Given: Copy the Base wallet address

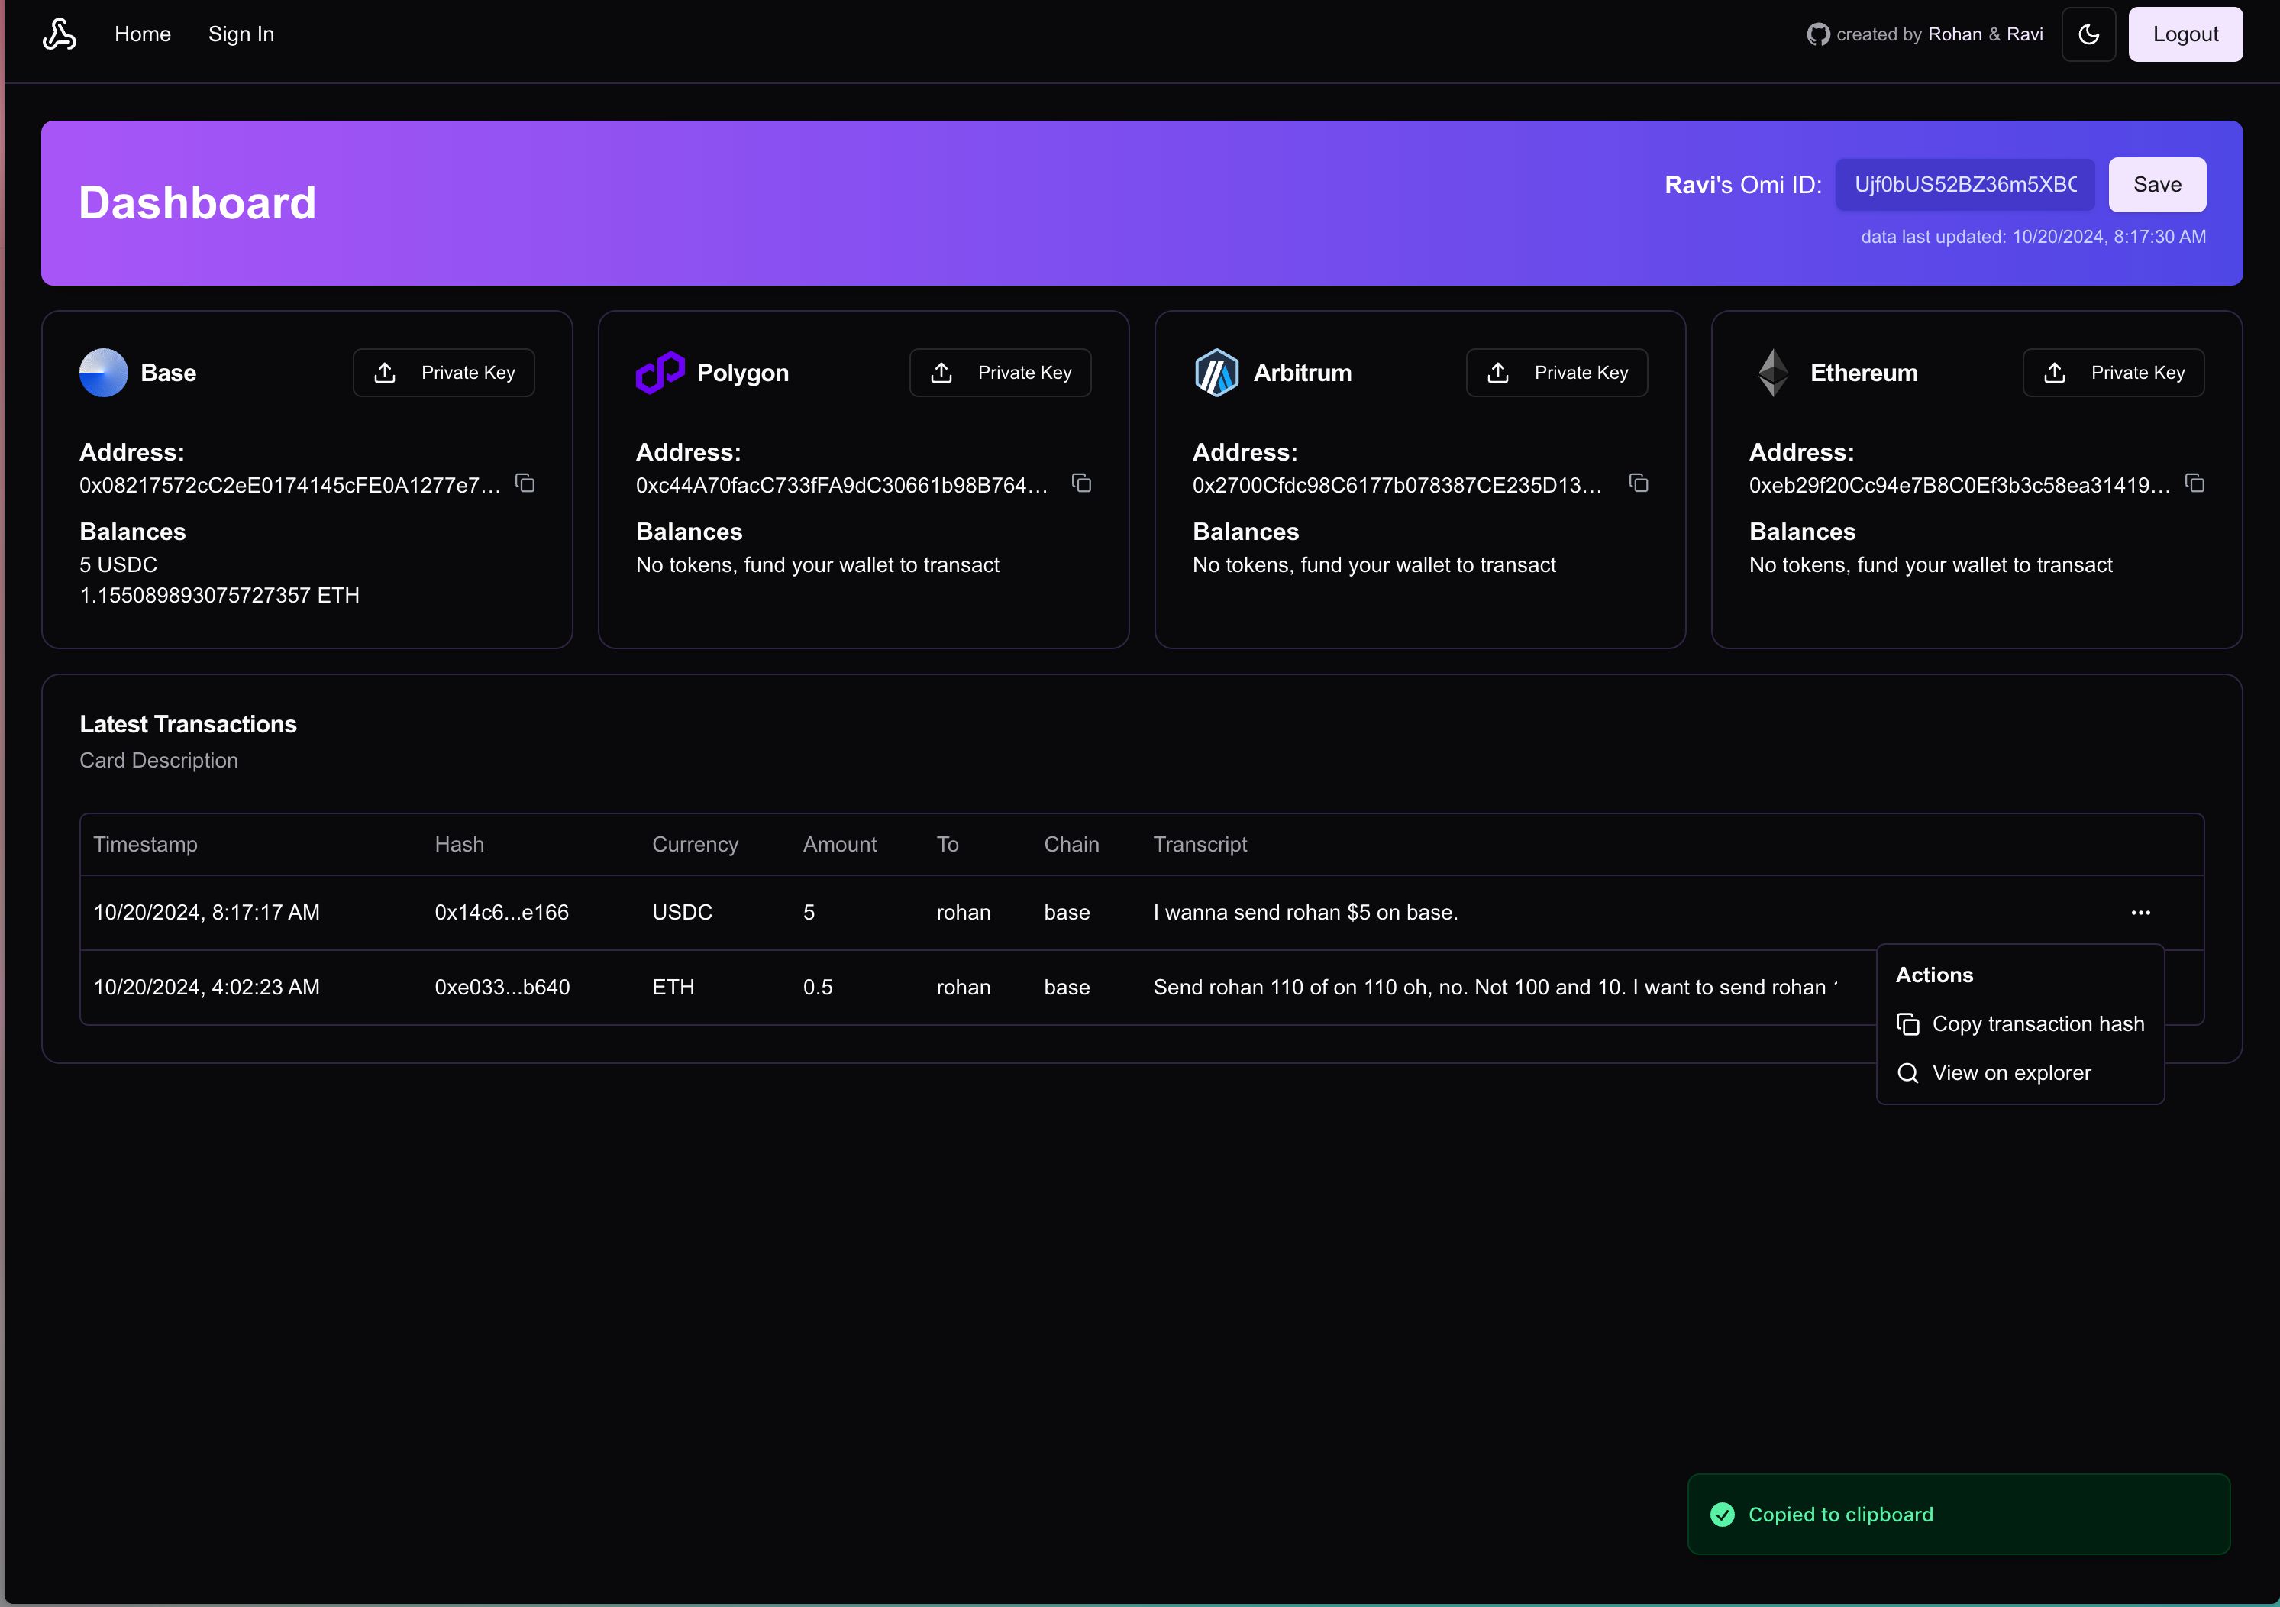Looking at the screenshot, I should point(525,483).
